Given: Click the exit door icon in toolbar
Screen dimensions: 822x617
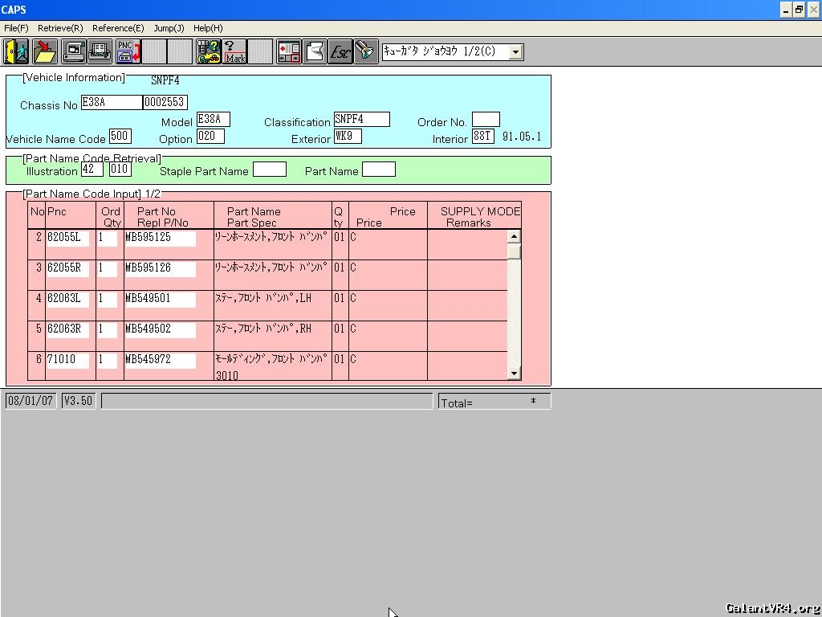Looking at the screenshot, I should pos(16,51).
